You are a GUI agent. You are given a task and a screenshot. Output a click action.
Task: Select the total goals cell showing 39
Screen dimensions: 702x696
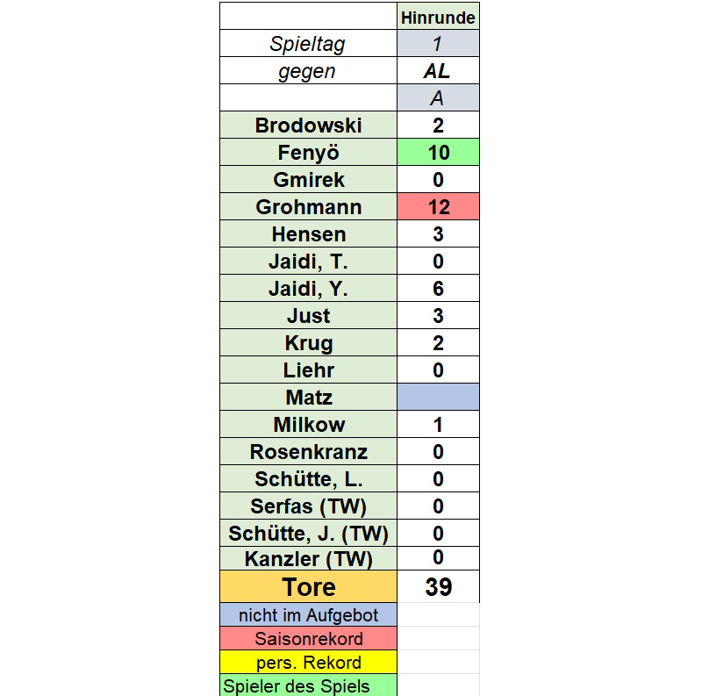coord(438,586)
